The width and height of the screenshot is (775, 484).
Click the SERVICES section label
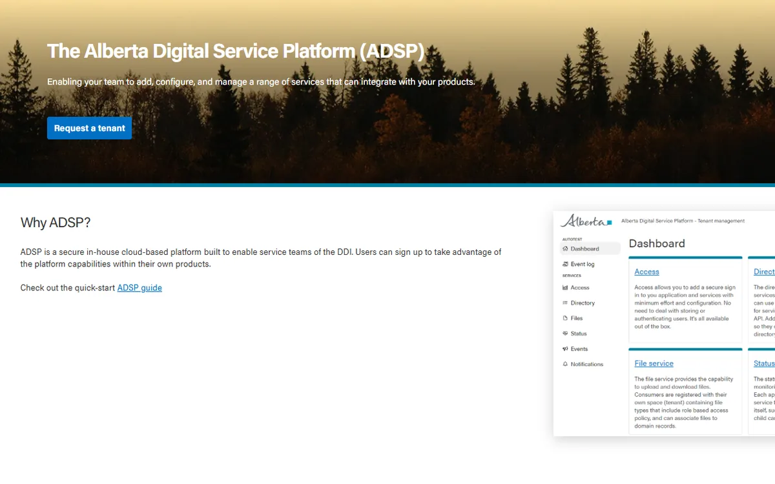click(x=572, y=276)
